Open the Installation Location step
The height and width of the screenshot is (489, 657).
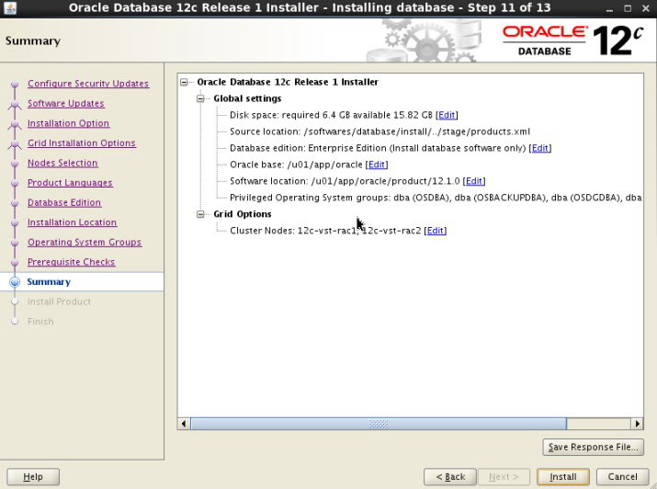point(72,222)
